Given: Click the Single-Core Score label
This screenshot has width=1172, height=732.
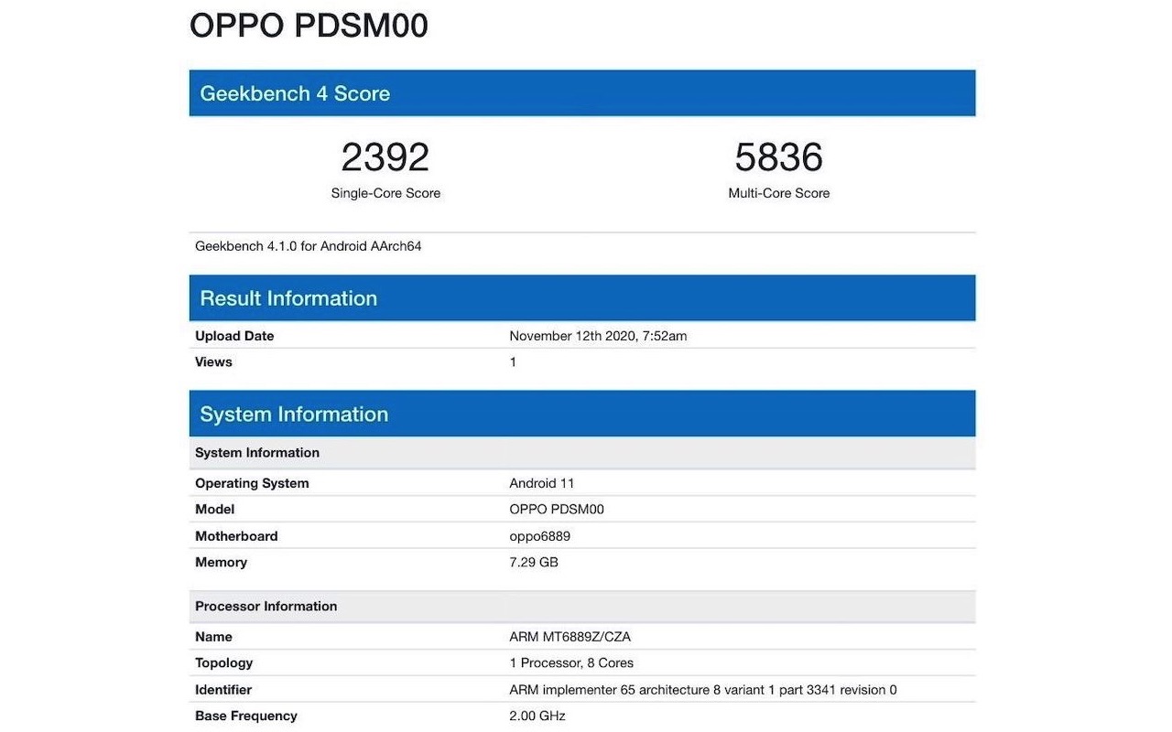Looking at the screenshot, I should pyautogui.click(x=385, y=193).
